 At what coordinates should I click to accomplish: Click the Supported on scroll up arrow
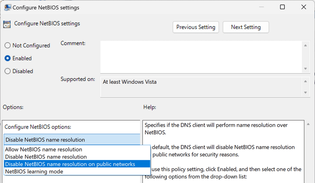(x=305, y=81)
